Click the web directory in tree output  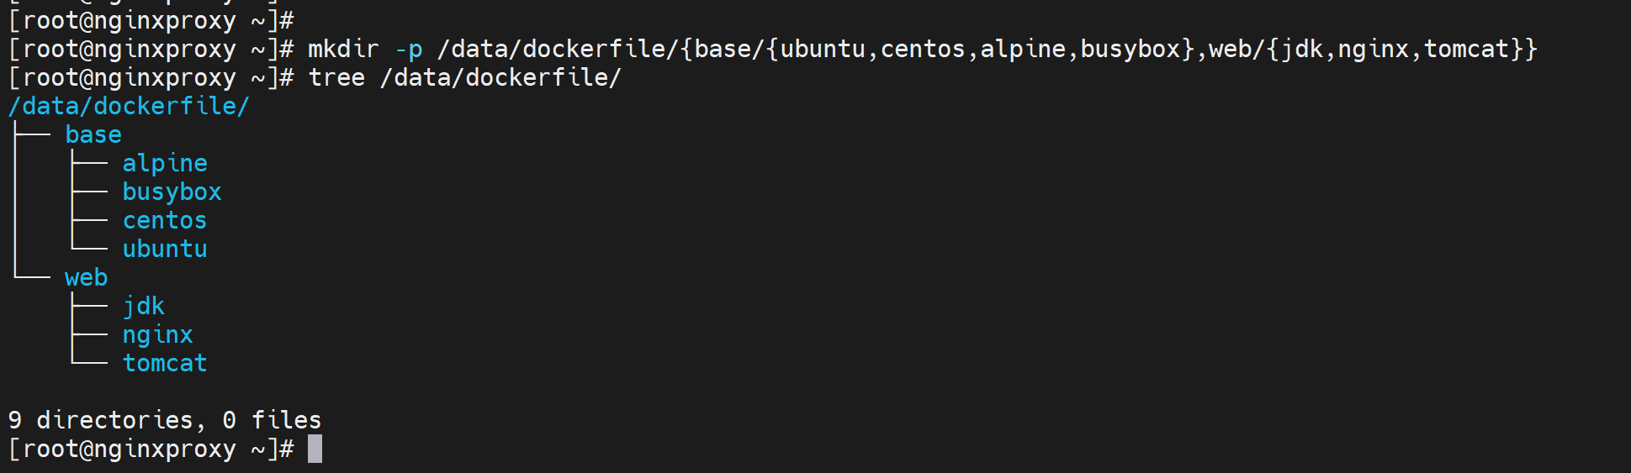click(x=87, y=277)
